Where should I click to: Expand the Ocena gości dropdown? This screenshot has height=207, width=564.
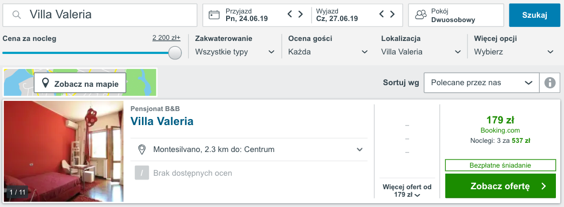click(328, 52)
